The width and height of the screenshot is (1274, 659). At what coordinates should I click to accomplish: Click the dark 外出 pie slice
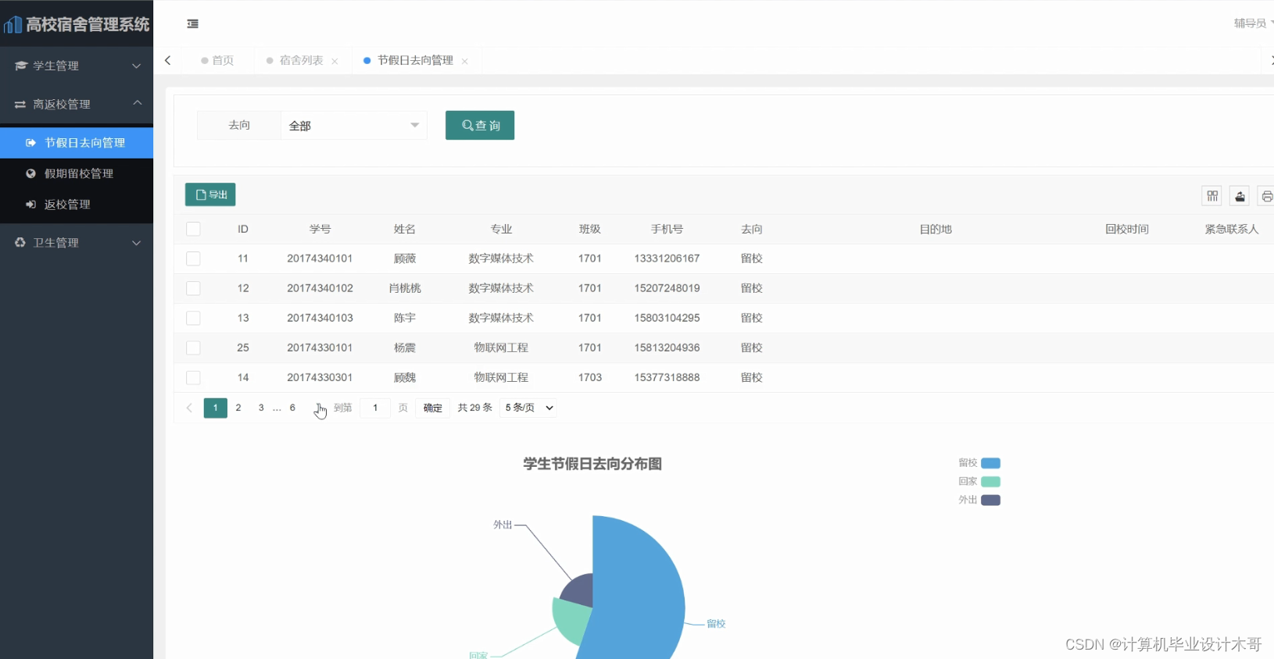[580, 591]
